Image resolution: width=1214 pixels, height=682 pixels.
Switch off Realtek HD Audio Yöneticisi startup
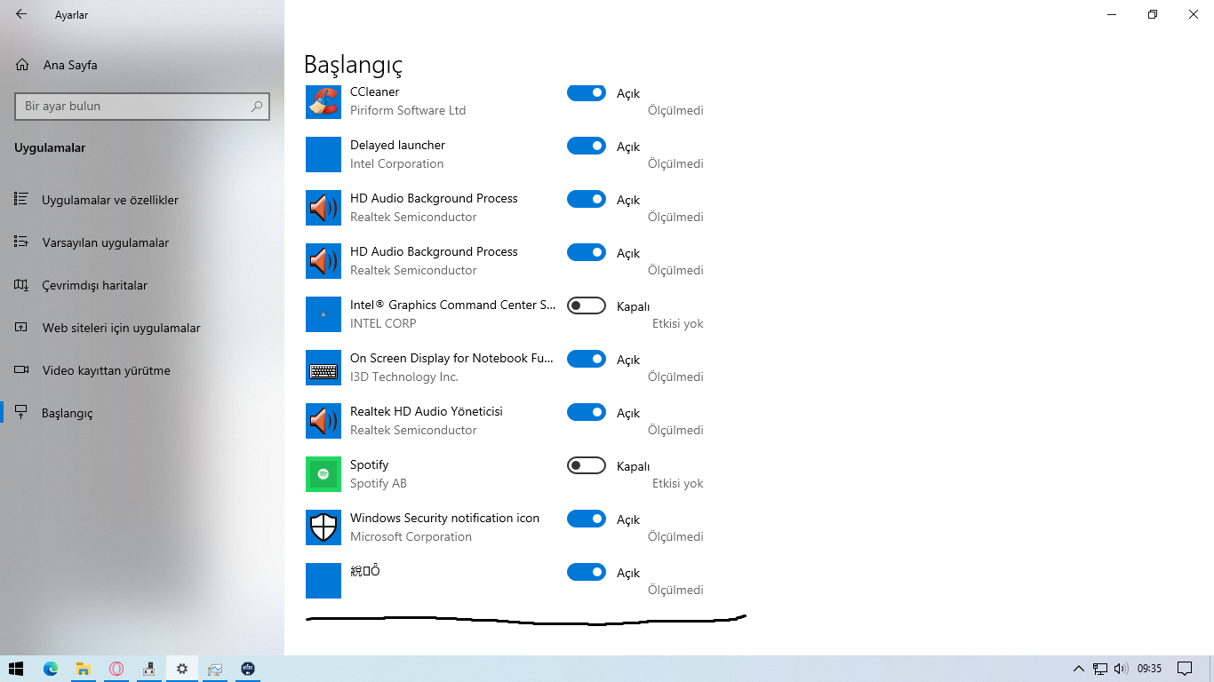coord(587,412)
